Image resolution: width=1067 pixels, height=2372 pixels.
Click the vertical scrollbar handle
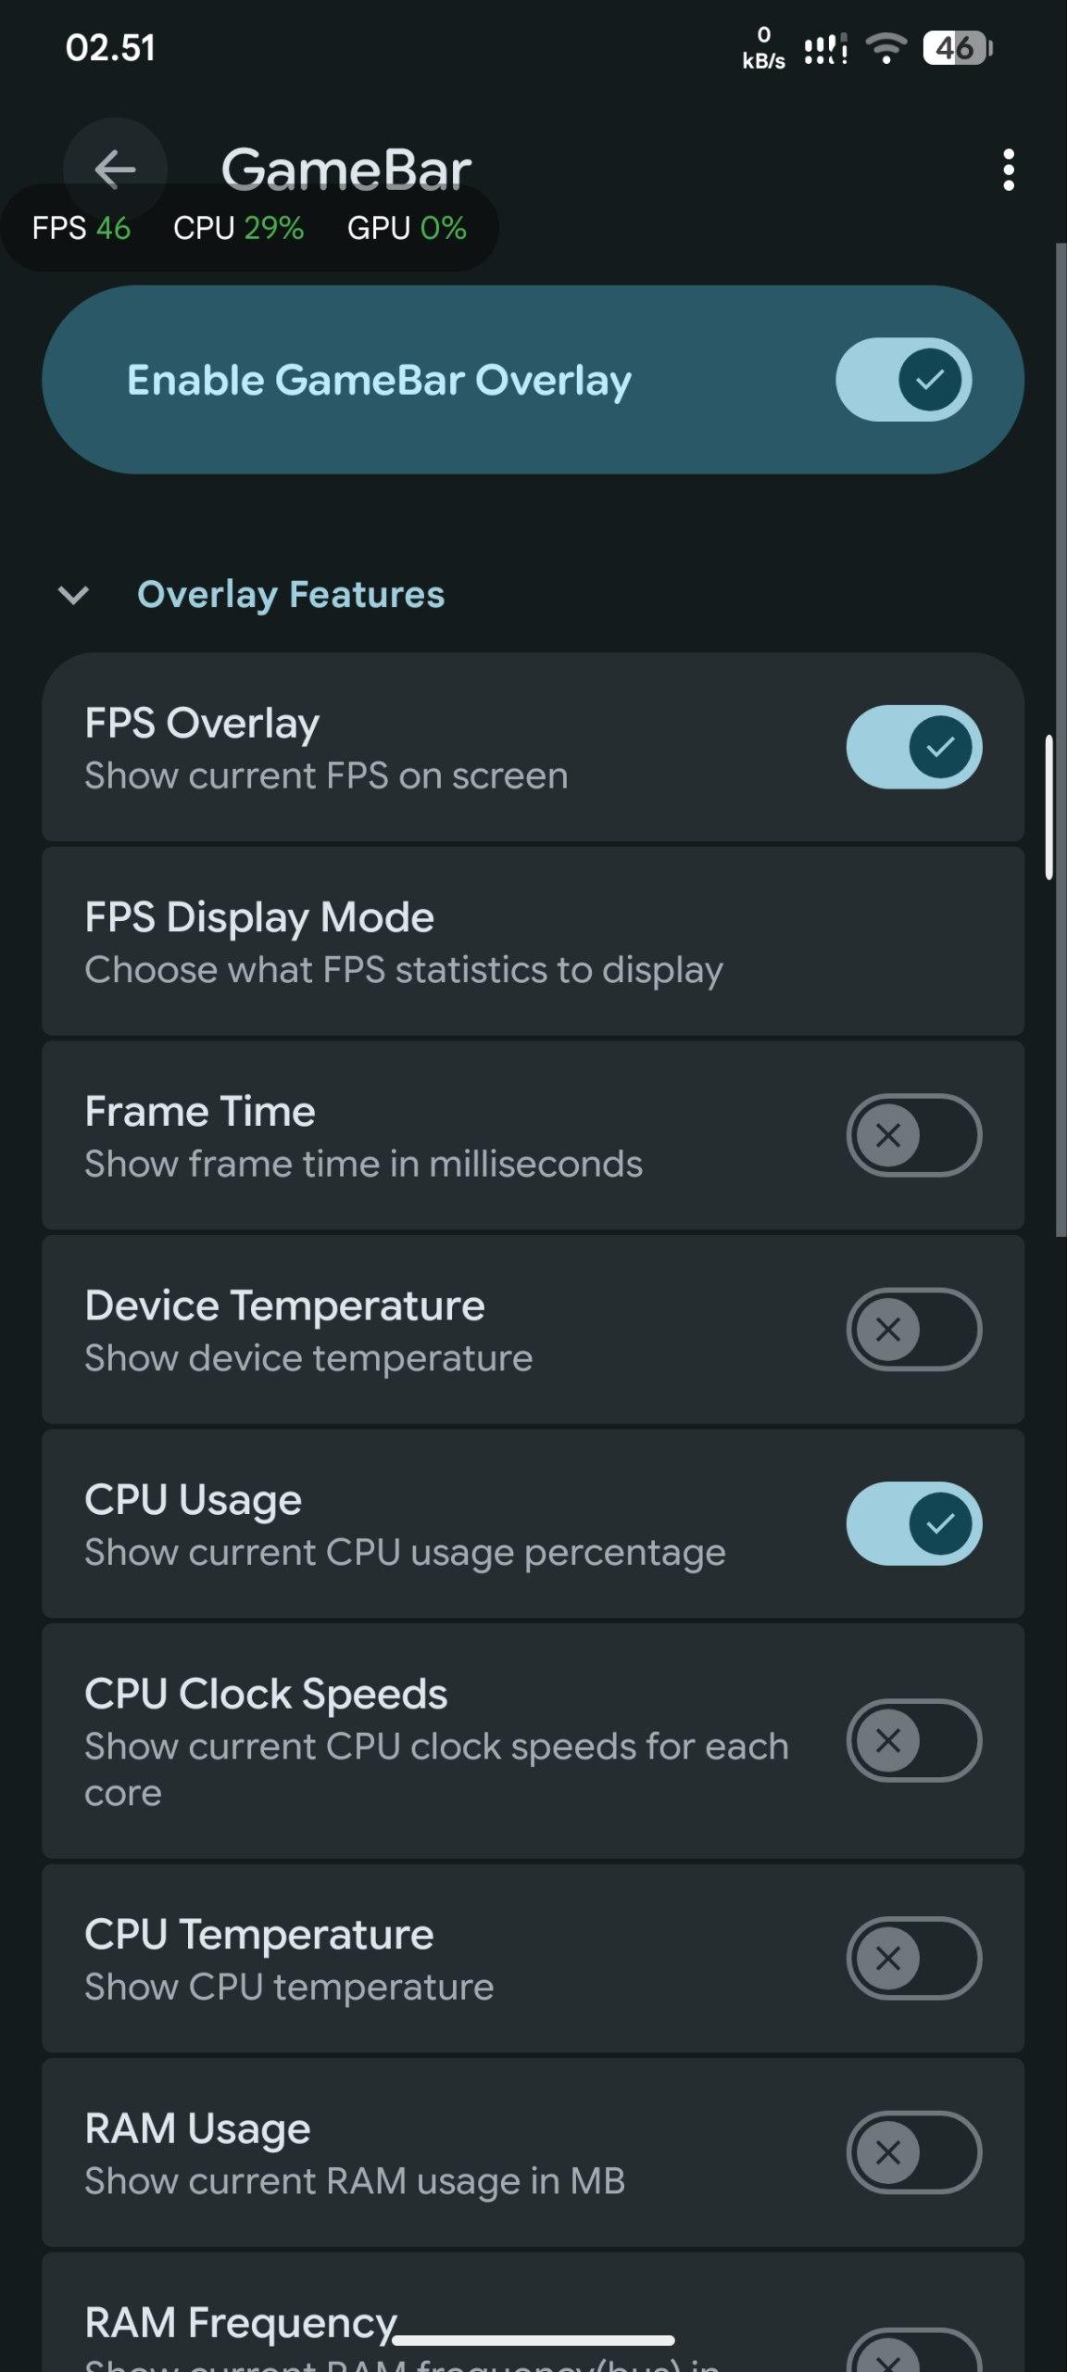pyautogui.click(x=1049, y=806)
